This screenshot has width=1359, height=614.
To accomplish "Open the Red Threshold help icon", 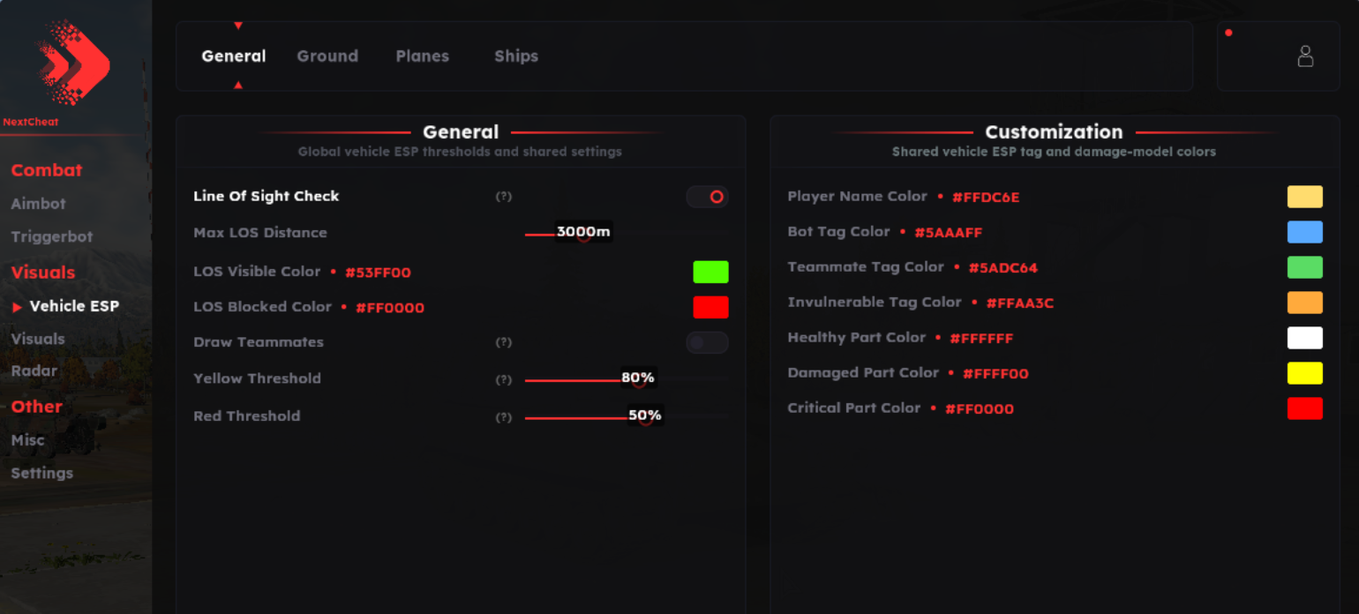I will (503, 417).
